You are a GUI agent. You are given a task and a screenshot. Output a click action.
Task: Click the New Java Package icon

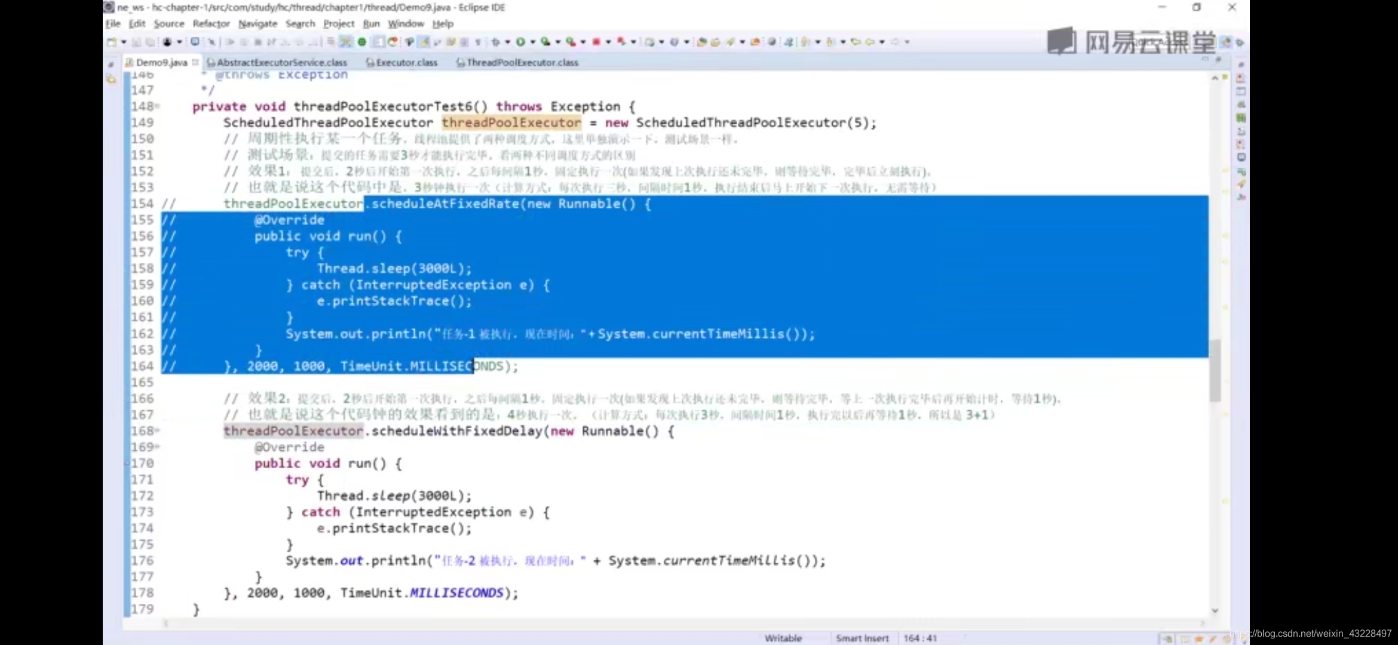click(649, 42)
